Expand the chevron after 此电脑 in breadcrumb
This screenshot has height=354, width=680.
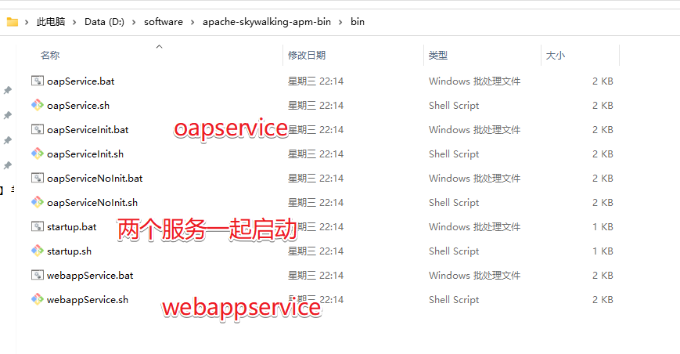(74, 22)
